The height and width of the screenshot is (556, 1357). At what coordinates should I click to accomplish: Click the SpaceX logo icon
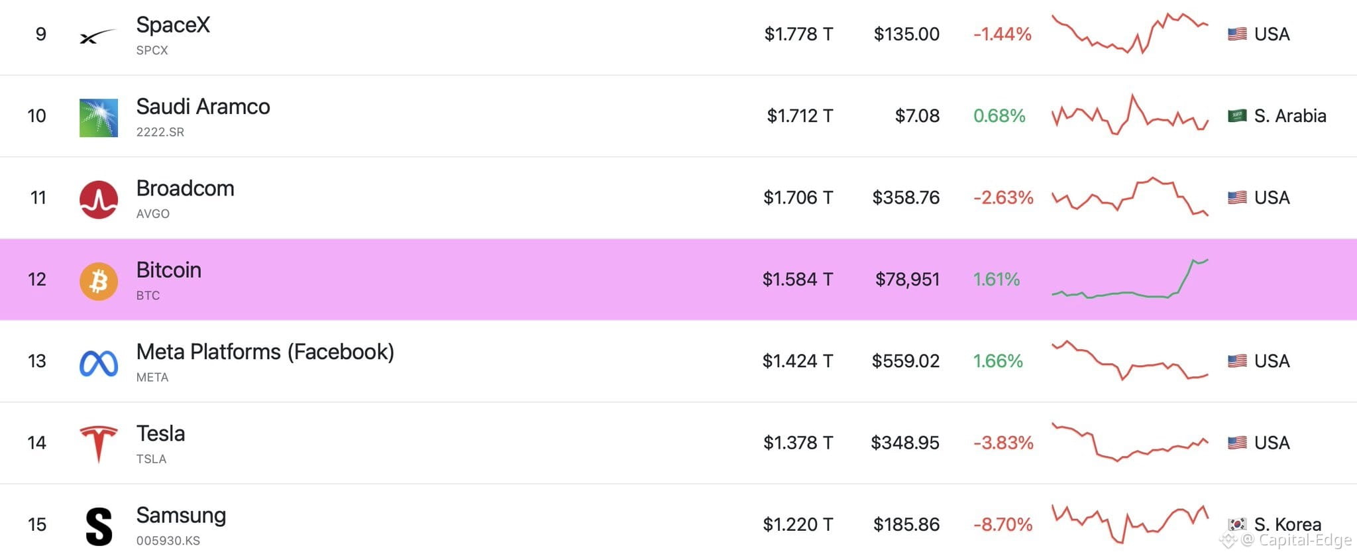pyautogui.click(x=98, y=36)
